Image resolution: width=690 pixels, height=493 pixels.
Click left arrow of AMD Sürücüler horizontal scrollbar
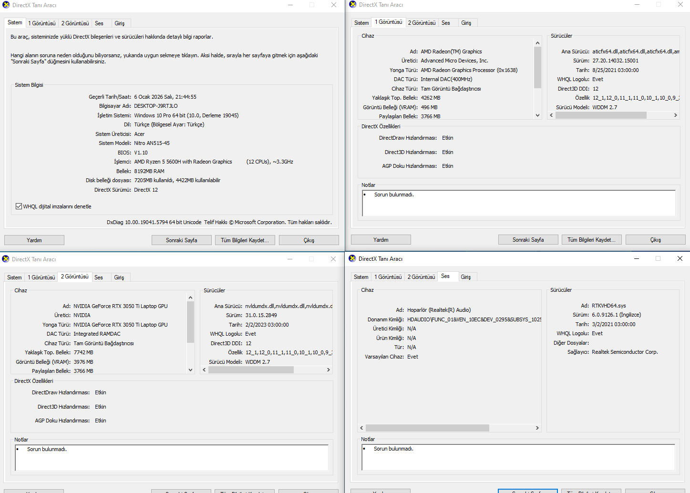click(x=552, y=115)
